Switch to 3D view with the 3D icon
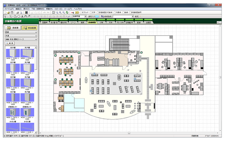The width and height of the screenshot is (225, 141). point(77,12)
